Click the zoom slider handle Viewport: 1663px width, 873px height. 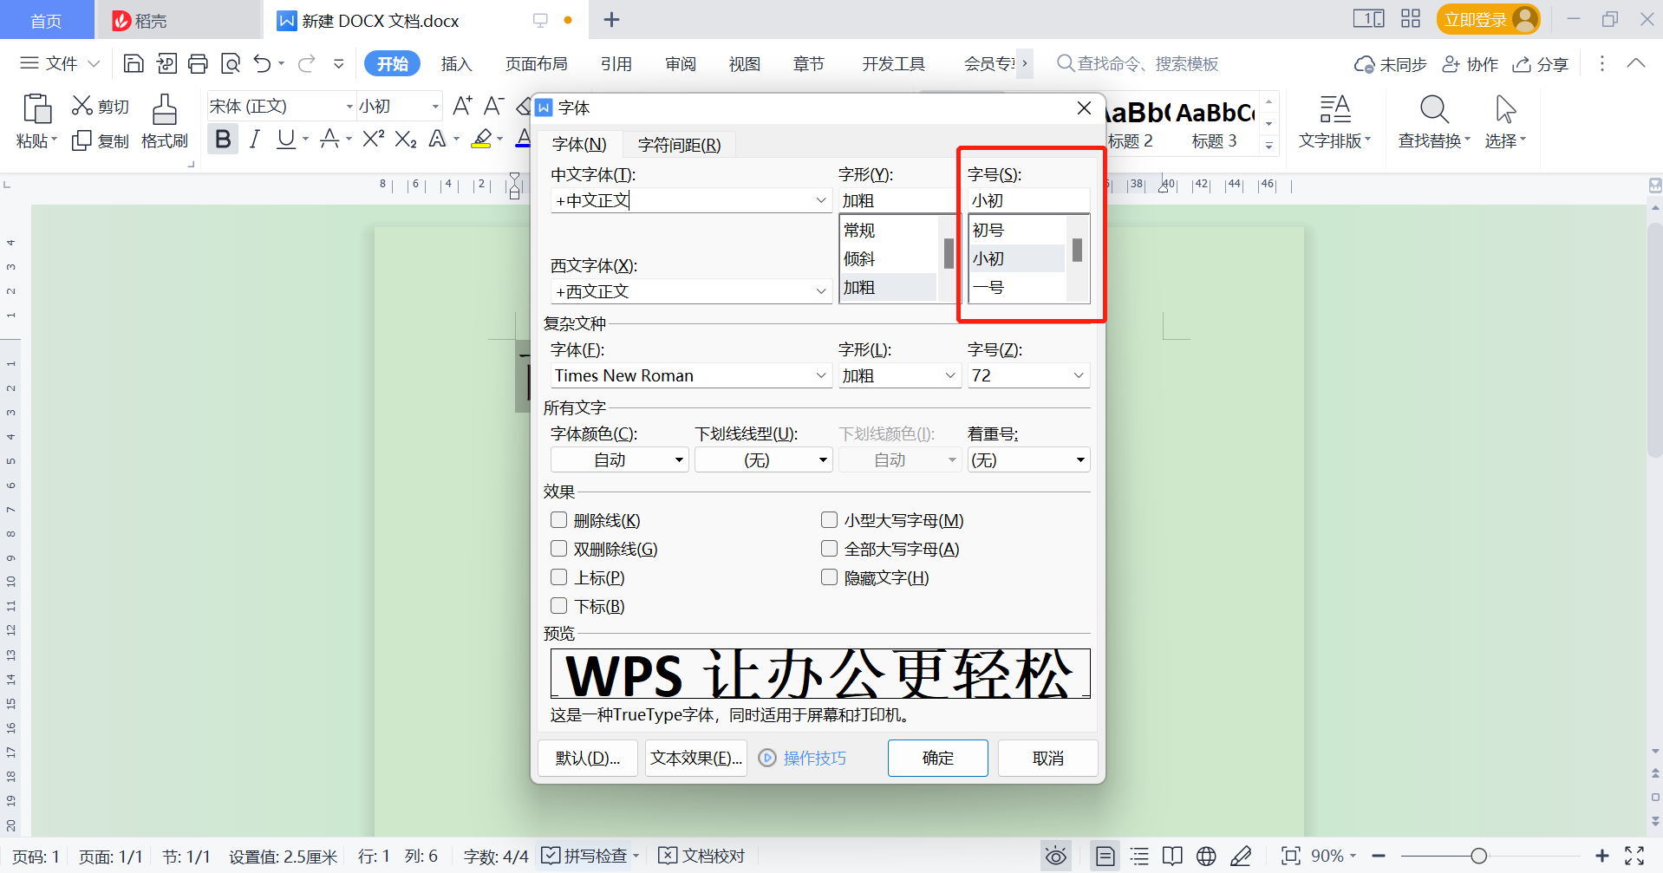tap(1478, 857)
